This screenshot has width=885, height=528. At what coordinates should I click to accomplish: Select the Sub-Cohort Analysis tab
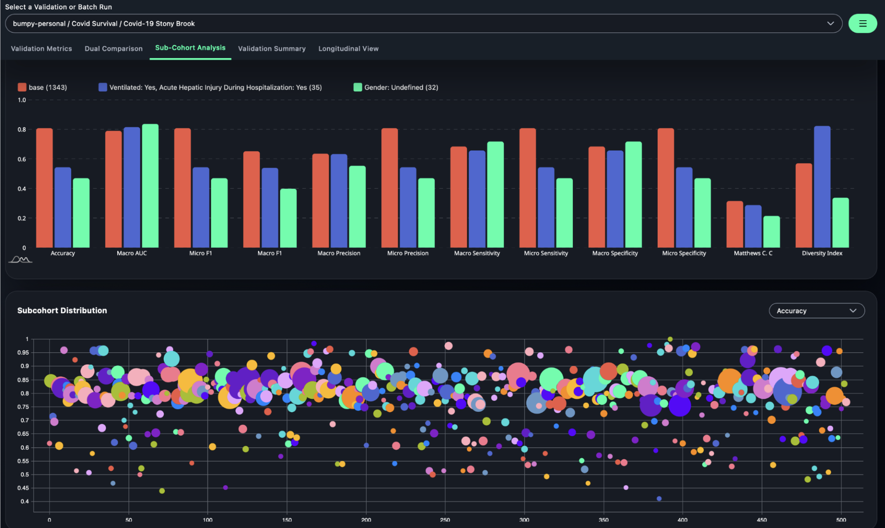click(x=190, y=48)
